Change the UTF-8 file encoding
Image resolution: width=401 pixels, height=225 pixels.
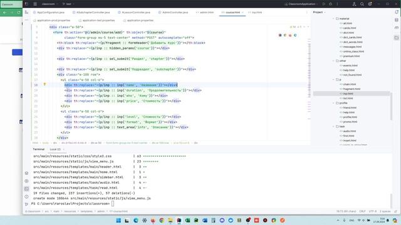(x=373, y=211)
